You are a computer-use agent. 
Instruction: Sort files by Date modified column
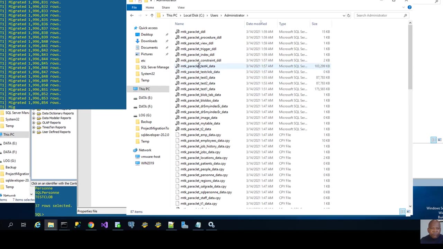(x=256, y=24)
